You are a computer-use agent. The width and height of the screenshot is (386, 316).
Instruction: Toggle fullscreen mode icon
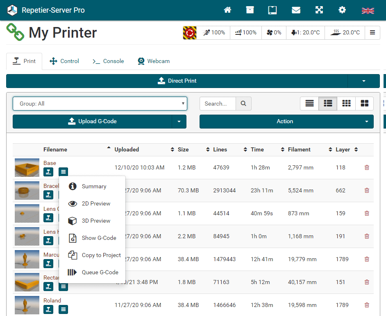[319, 10]
